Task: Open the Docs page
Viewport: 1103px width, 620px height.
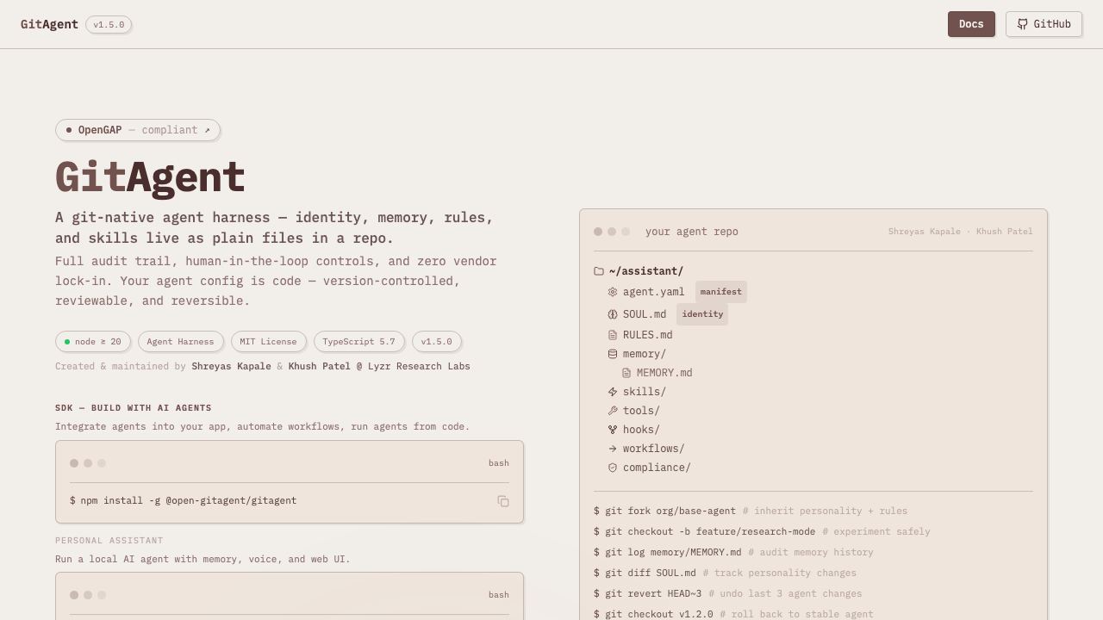Action: (x=971, y=24)
